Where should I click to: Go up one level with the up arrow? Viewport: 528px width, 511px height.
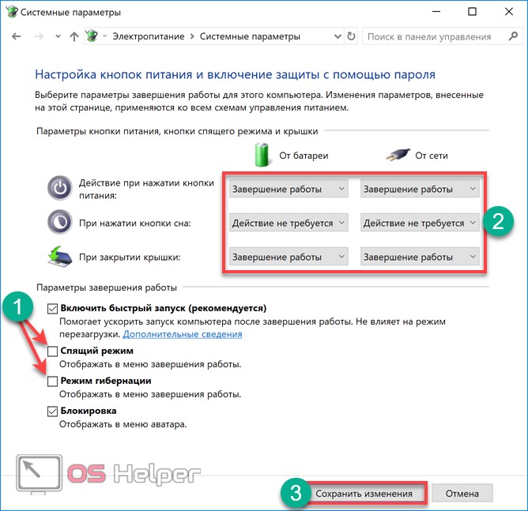(74, 36)
